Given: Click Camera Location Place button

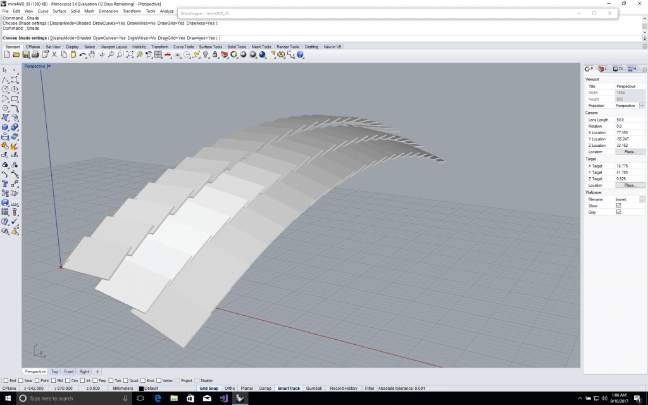Looking at the screenshot, I should 630,152.
